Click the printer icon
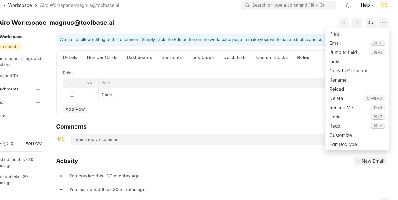Screen dimensions: 398x200 pos(371,23)
